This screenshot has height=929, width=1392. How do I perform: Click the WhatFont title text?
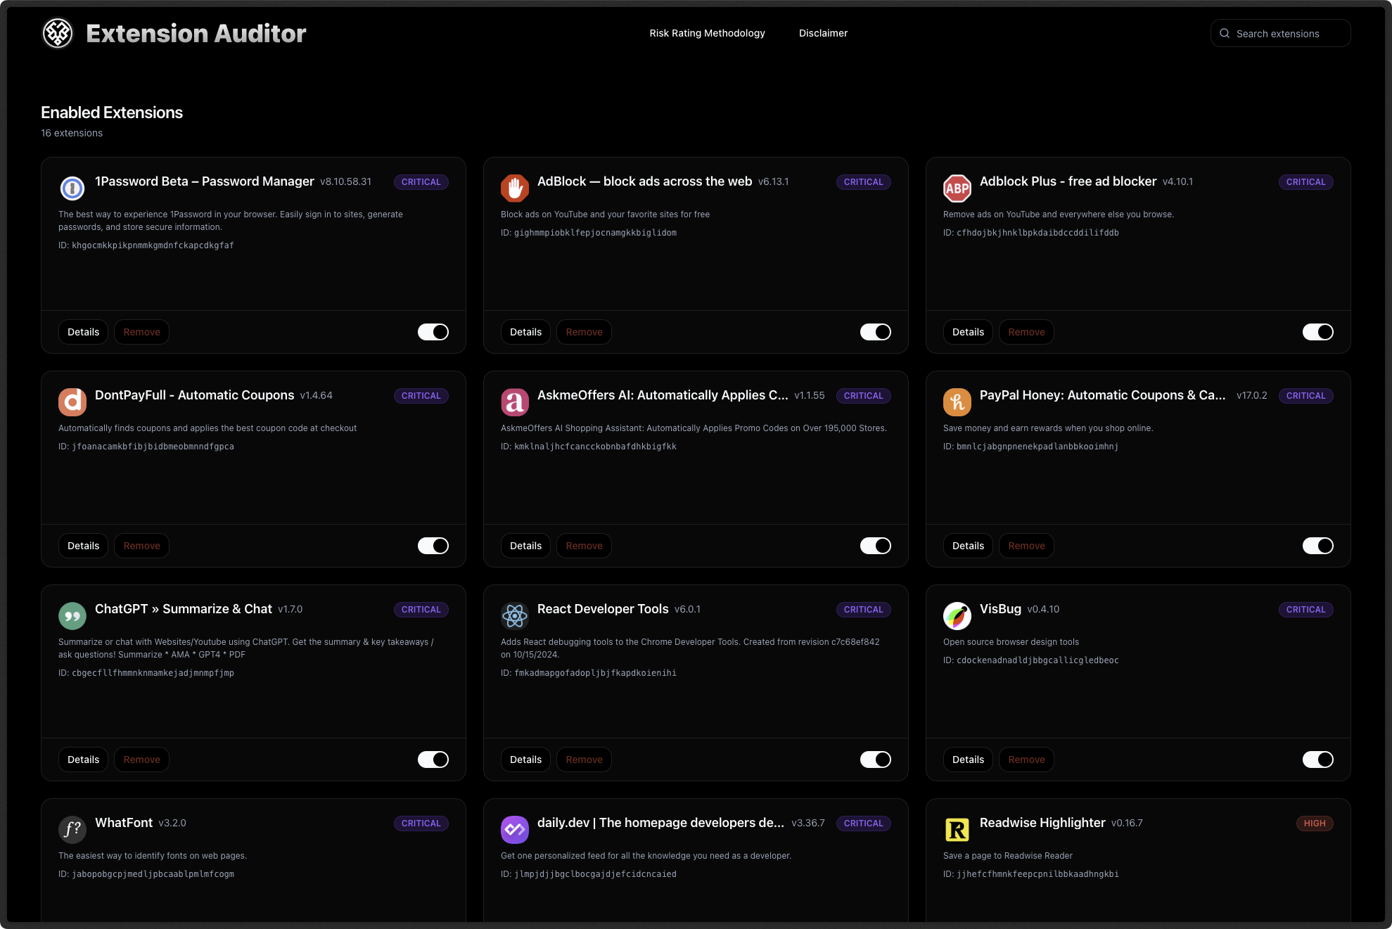pos(124,823)
